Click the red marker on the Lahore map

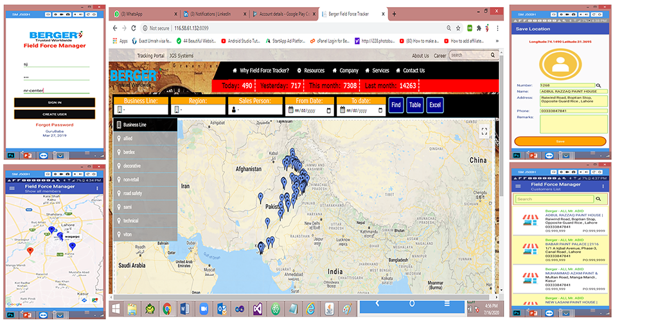(30, 250)
